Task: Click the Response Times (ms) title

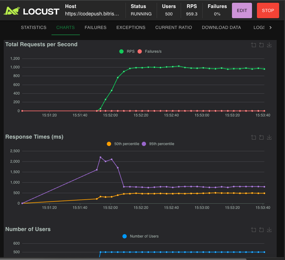Action: click(x=34, y=137)
